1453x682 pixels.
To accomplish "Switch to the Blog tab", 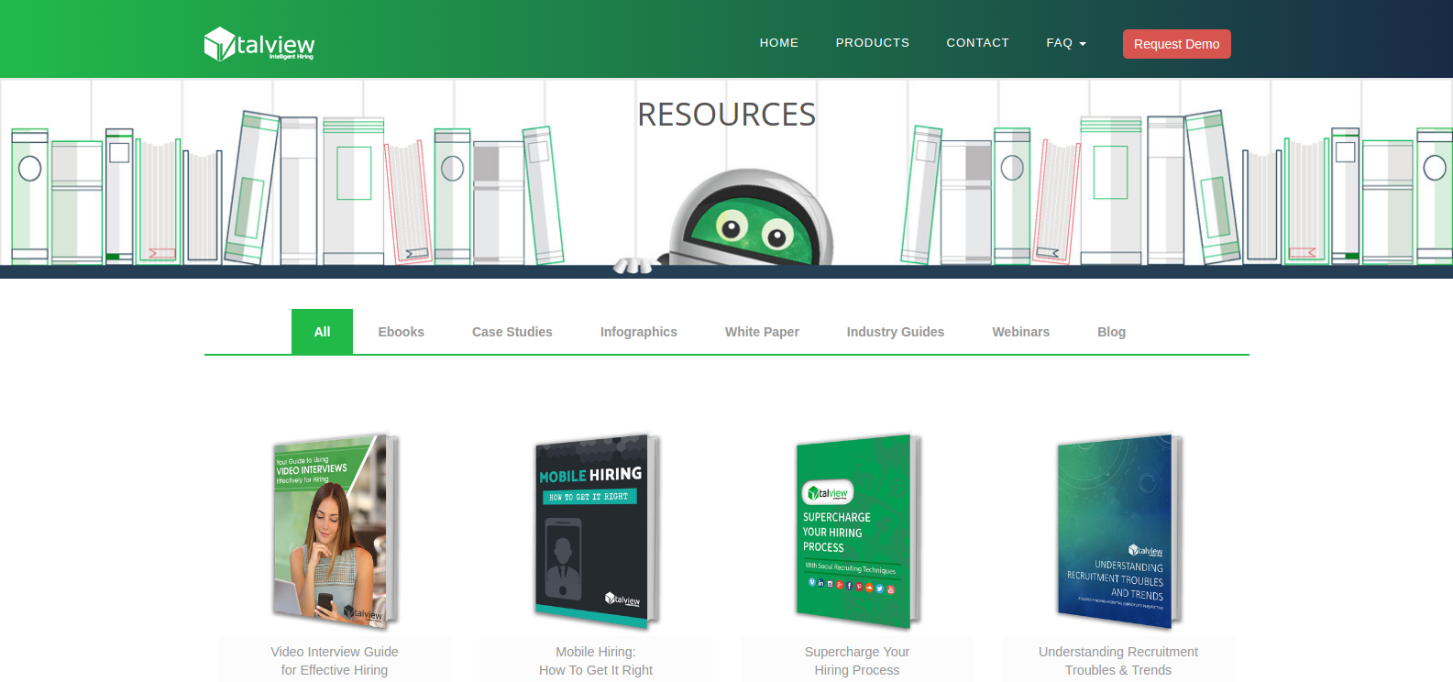I will pyautogui.click(x=1111, y=332).
